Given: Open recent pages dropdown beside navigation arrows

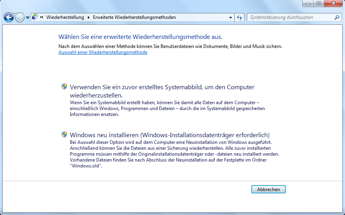Looking at the screenshot, I should (x=27, y=17).
